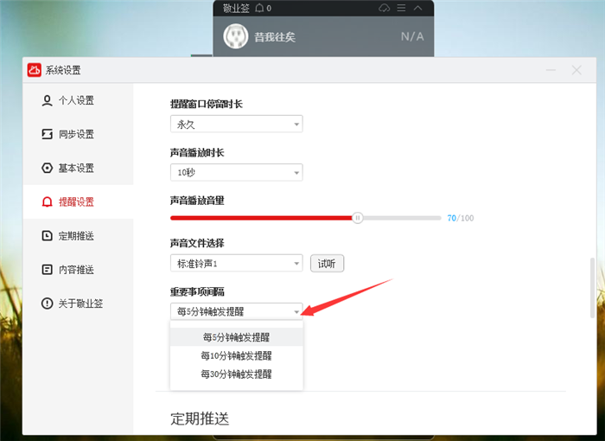Click the list icon beside 内容推送
The height and width of the screenshot is (441, 605).
[47, 270]
